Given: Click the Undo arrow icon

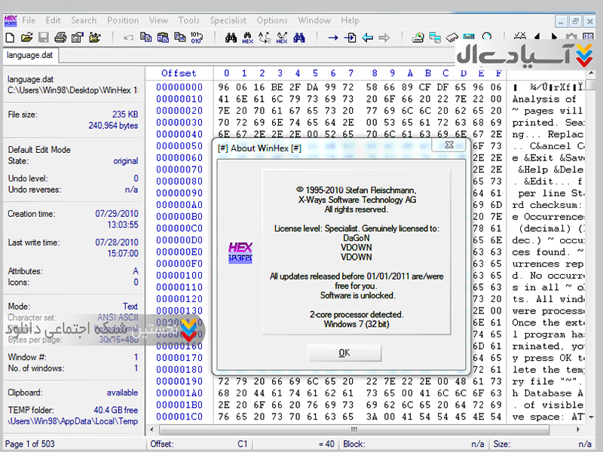Looking at the screenshot, I should pos(128,37).
